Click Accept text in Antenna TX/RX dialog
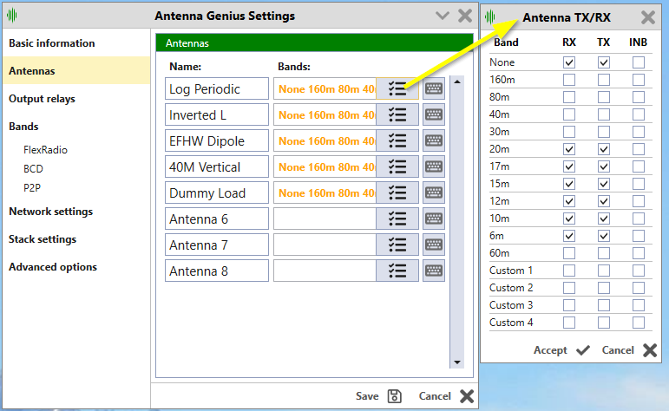The image size is (669, 411). (x=550, y=350)
